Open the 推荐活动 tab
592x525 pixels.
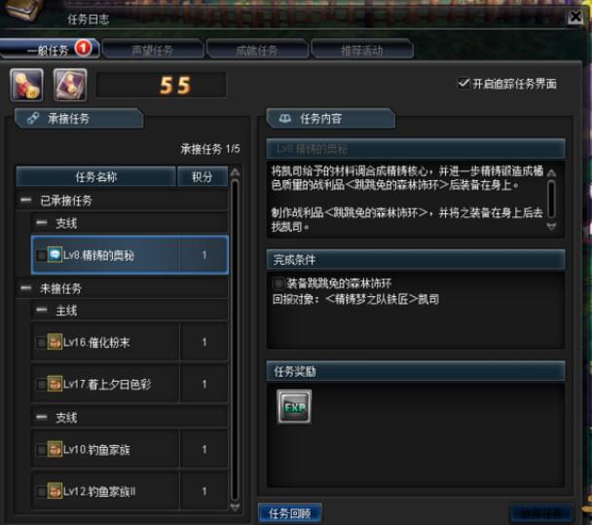click(x=361, y=50)
